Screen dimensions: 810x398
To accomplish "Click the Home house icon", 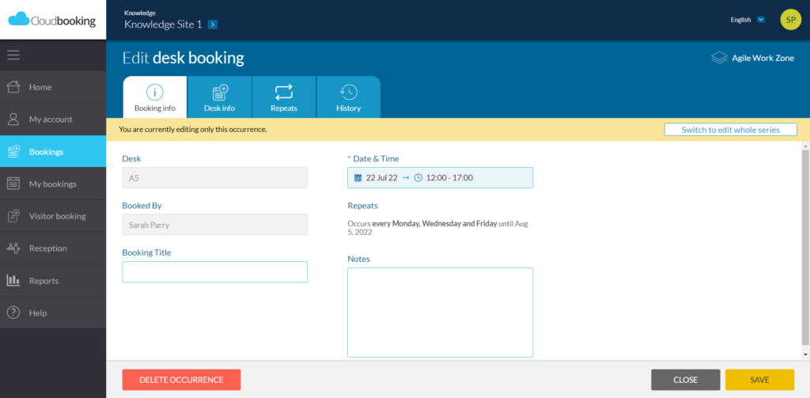I will point(13,87).
